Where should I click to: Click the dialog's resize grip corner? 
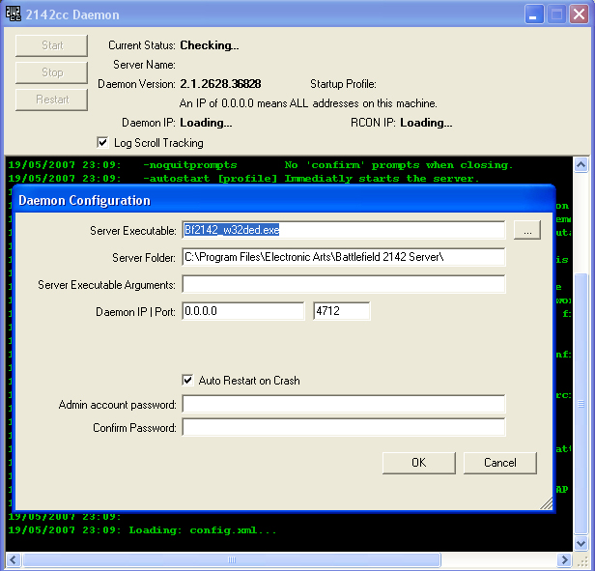coord(546,503)
